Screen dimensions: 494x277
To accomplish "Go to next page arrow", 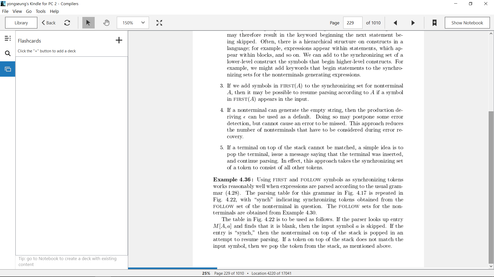I will coord(413,23).
